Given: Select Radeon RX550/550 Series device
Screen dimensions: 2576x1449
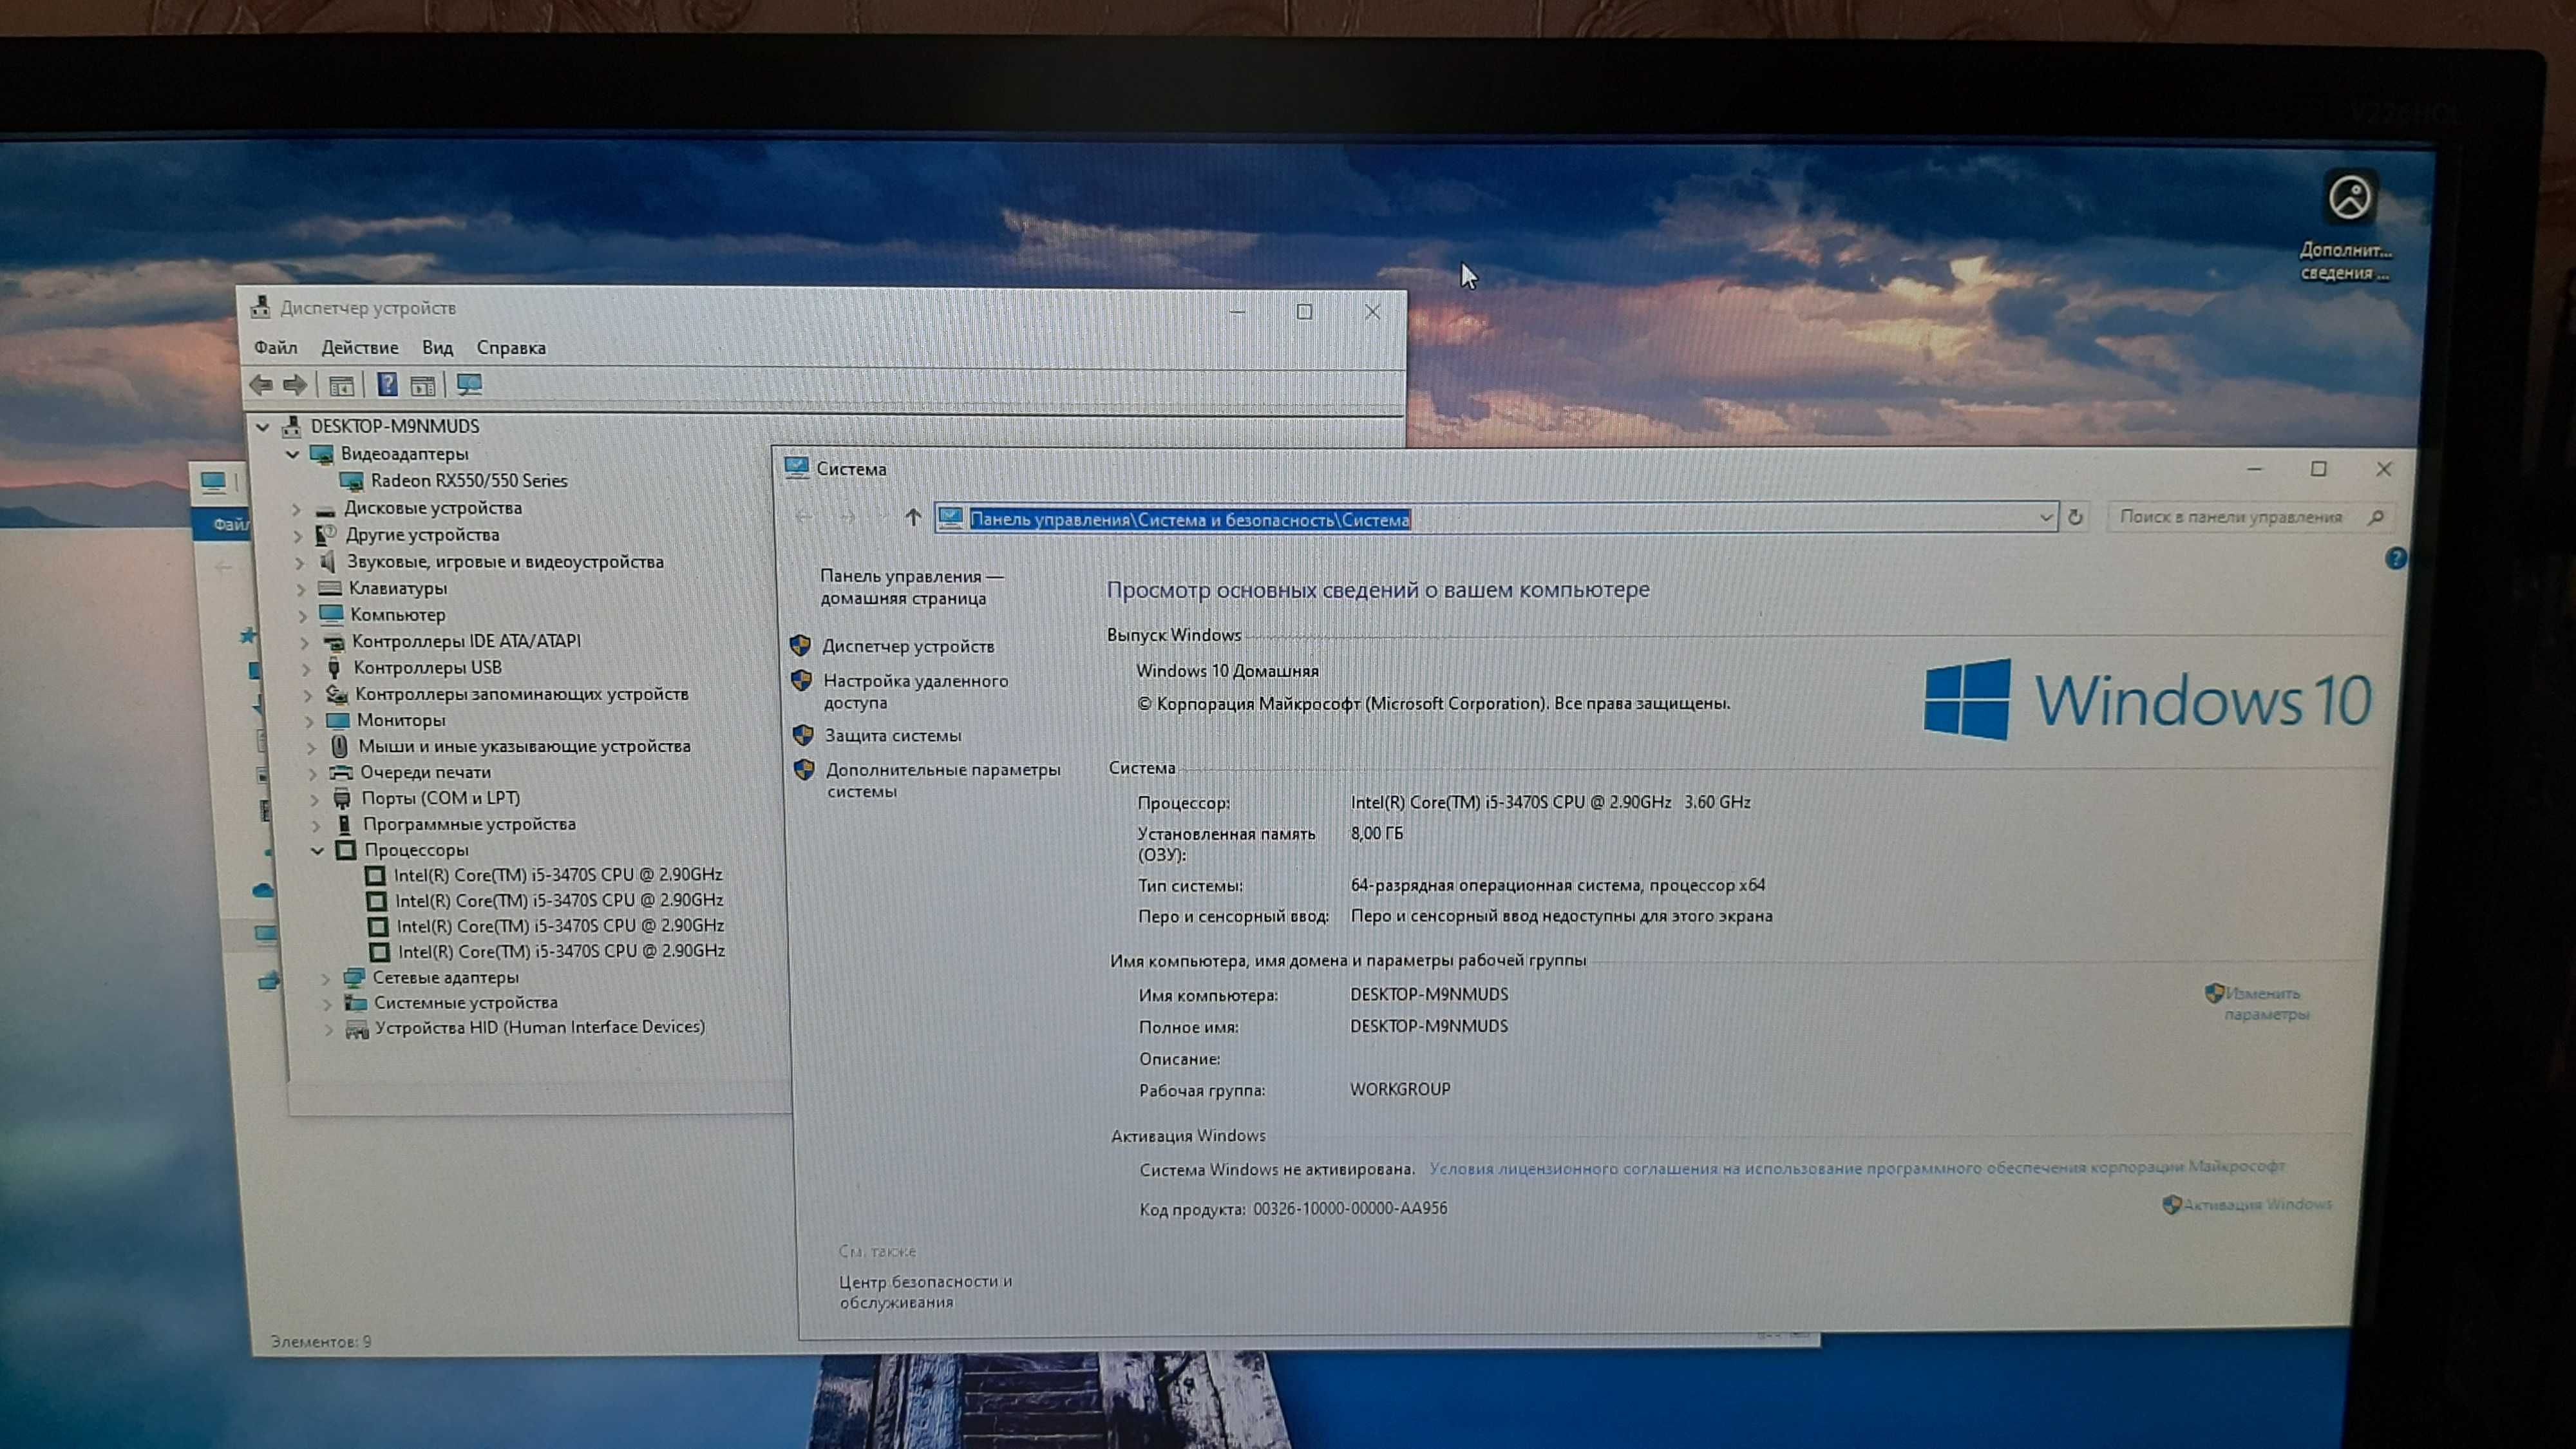Looking at the screenshot, I should point(469,480).
